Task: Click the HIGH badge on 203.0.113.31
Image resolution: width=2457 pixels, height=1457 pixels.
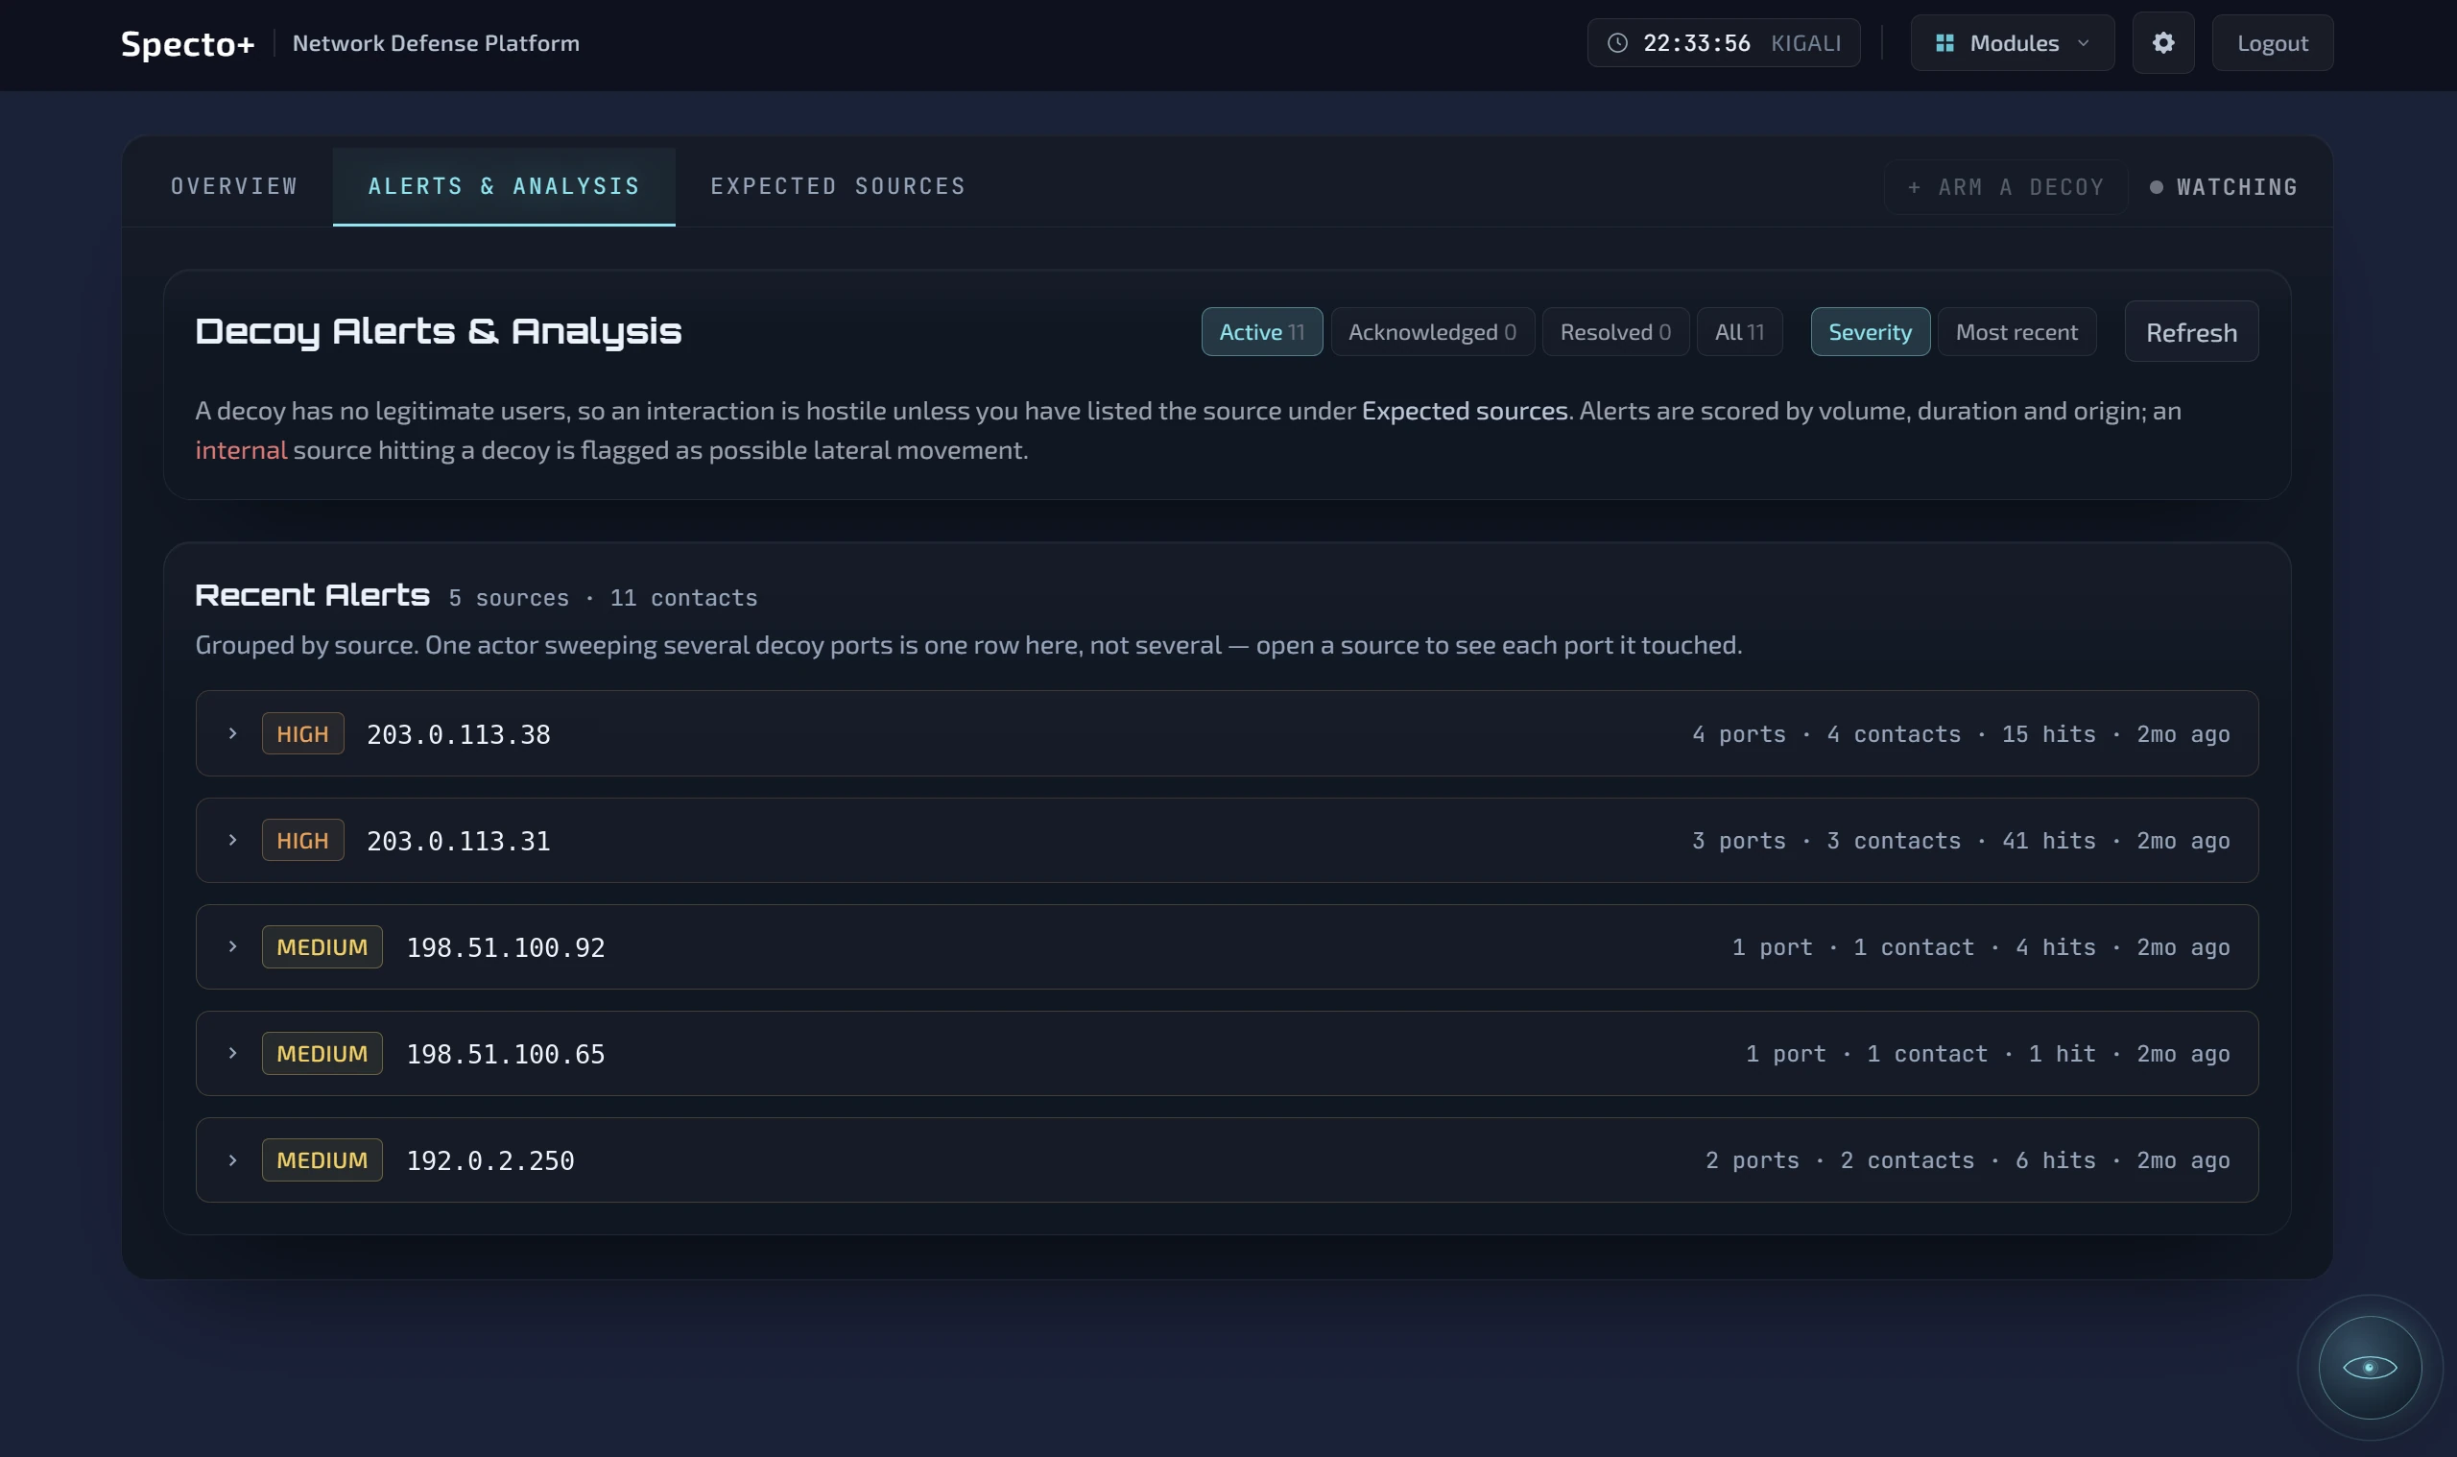Action: 302,841
